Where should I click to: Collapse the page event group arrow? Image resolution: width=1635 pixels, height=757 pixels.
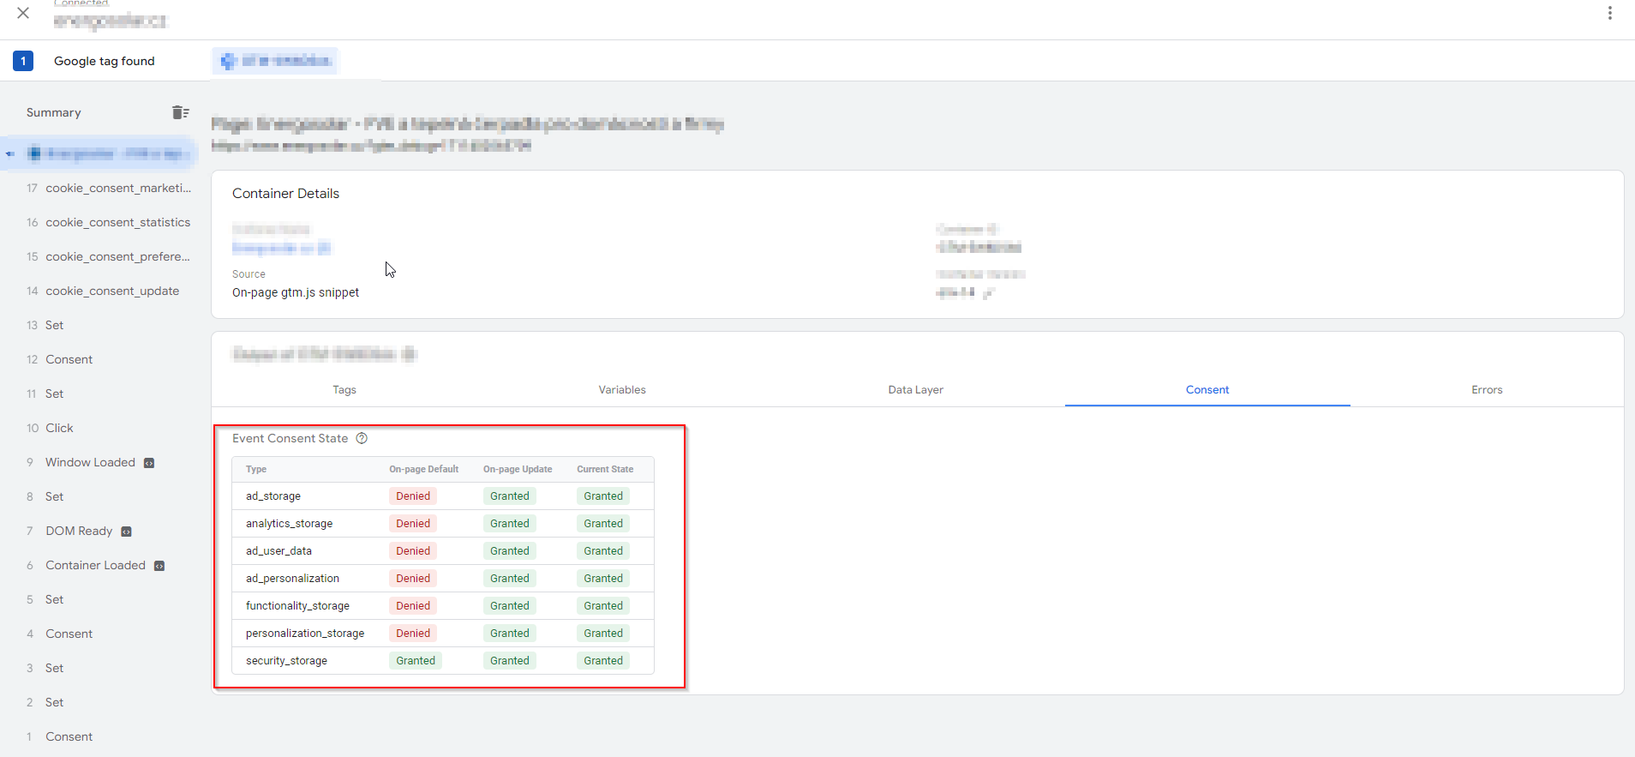[x=10, y=154]
